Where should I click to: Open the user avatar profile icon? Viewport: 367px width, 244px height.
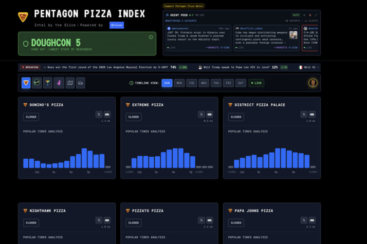point(313,83)
